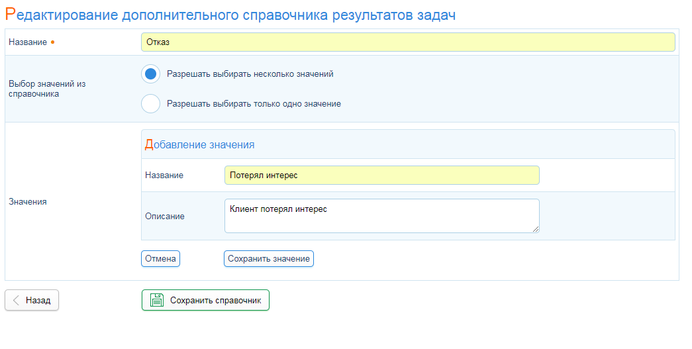This screenshot has width=692, height=349.
Task: Click the 'Добавление значения' section heading
Action: [199, 145]
